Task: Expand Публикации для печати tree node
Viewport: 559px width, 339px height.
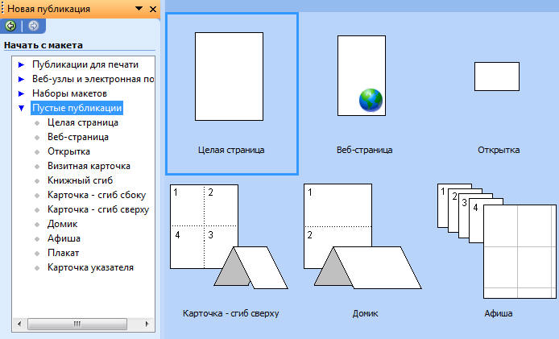Action: [x=22, y=65]
